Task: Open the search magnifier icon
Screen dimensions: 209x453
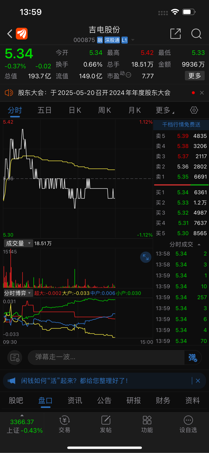Action: [196, 34]
